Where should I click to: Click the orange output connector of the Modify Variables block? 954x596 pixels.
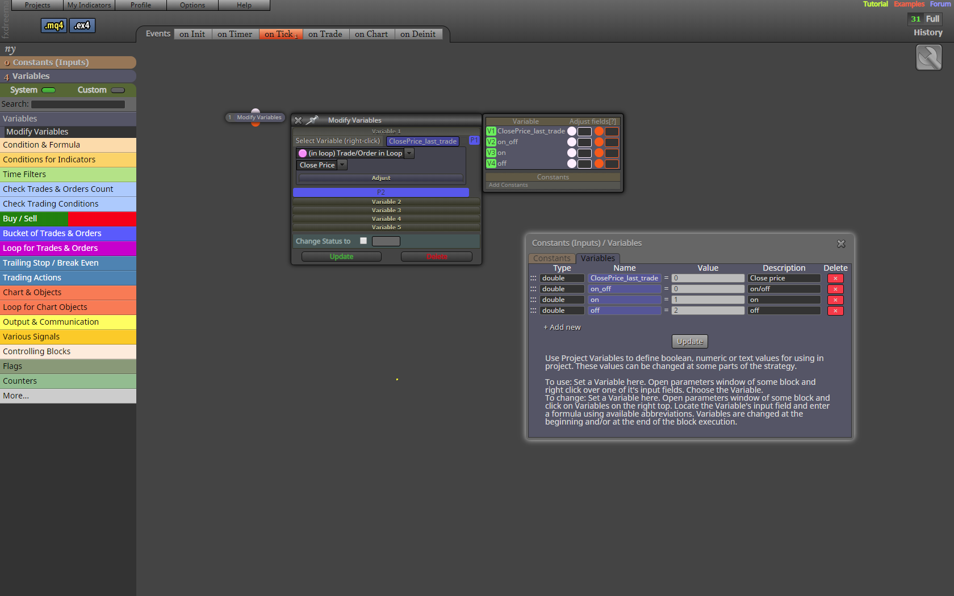tap(256, 123)
